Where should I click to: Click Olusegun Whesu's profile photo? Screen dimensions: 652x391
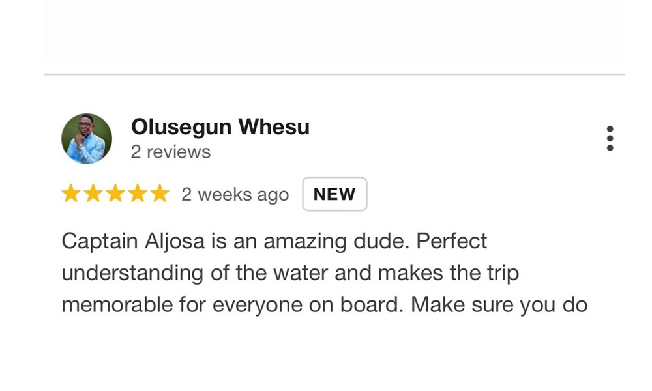pyautogui.click(x=87, y=139)
